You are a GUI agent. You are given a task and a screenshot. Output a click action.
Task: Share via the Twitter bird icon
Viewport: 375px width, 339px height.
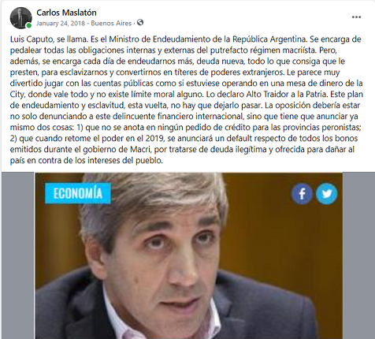coord(326,194)
